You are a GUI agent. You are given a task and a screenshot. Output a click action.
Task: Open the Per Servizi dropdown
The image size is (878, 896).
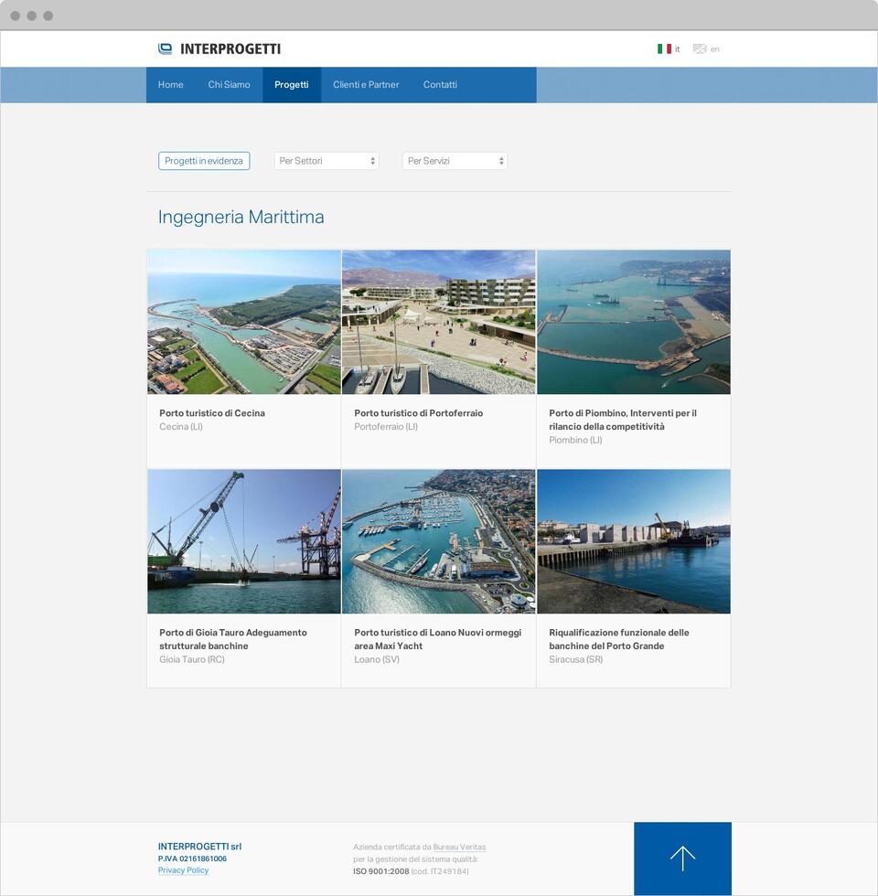click(455, 161)
